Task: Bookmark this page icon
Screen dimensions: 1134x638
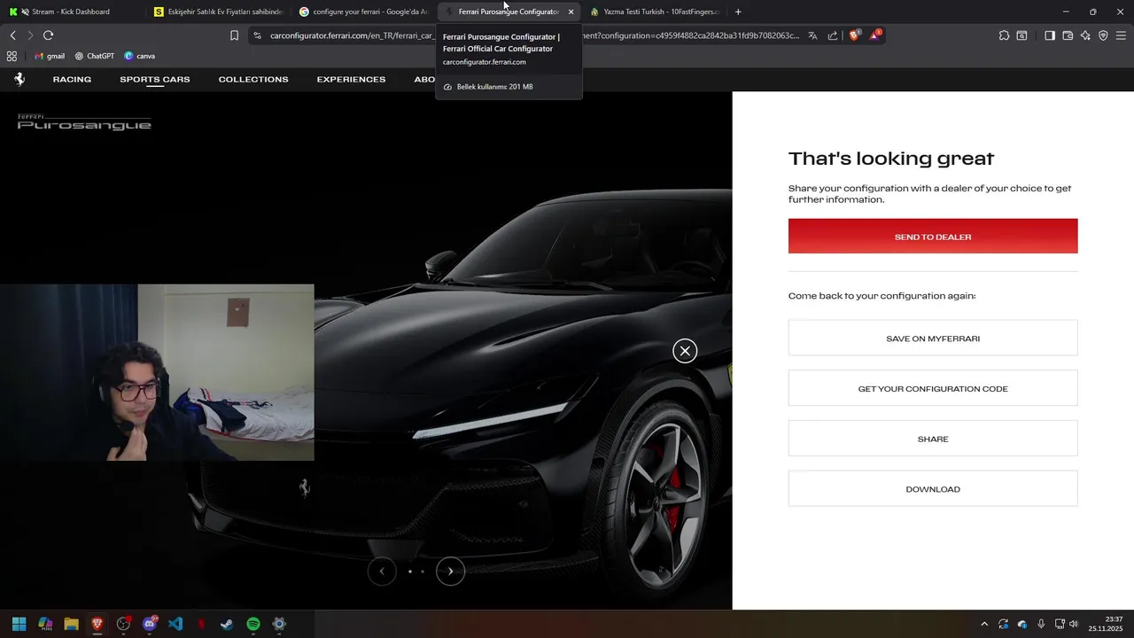Action: pos(234,35)
